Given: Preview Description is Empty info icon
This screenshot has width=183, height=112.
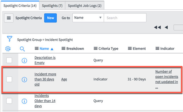Looking at the screenshot, I should (x=25, y=61).
